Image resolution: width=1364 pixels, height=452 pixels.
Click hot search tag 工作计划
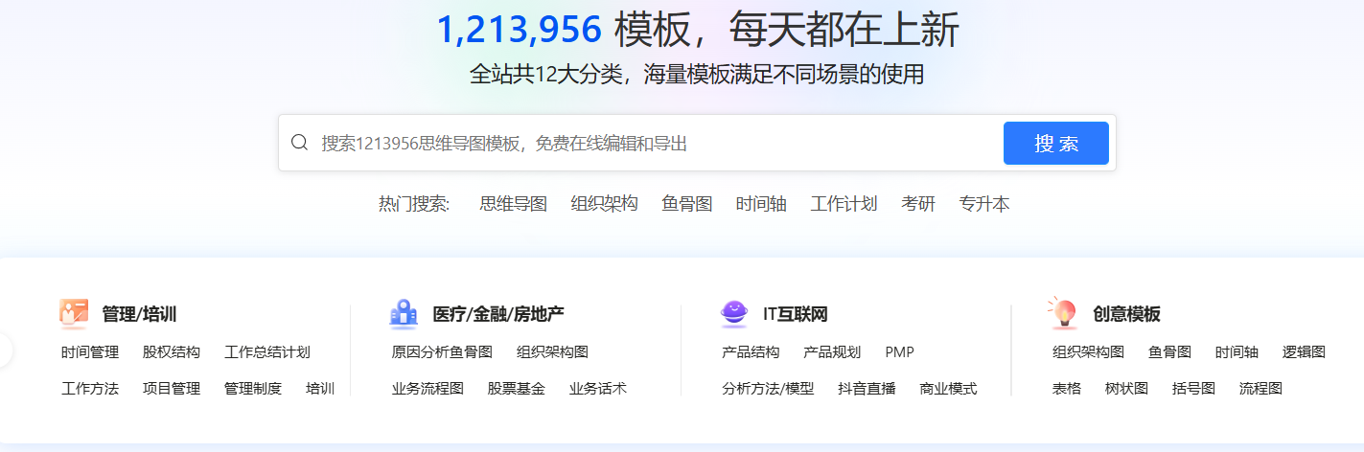pyautogui.click(x=844, y=204)
